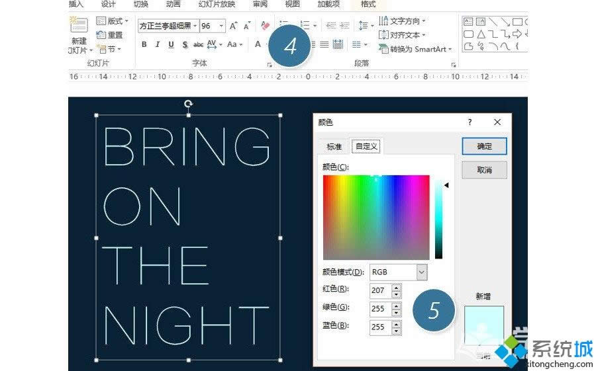The width and height of the screenshot is (596, 371).
Task: Click the decrease indent icon
Action: click(x=331, y=25)
